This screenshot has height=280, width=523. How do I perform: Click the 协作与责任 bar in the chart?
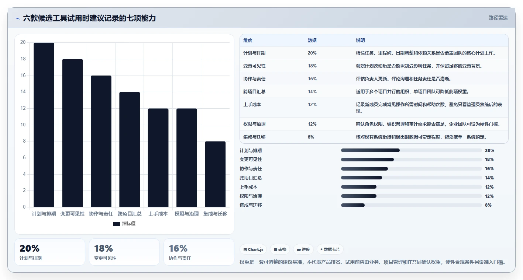tap(101, 141)
